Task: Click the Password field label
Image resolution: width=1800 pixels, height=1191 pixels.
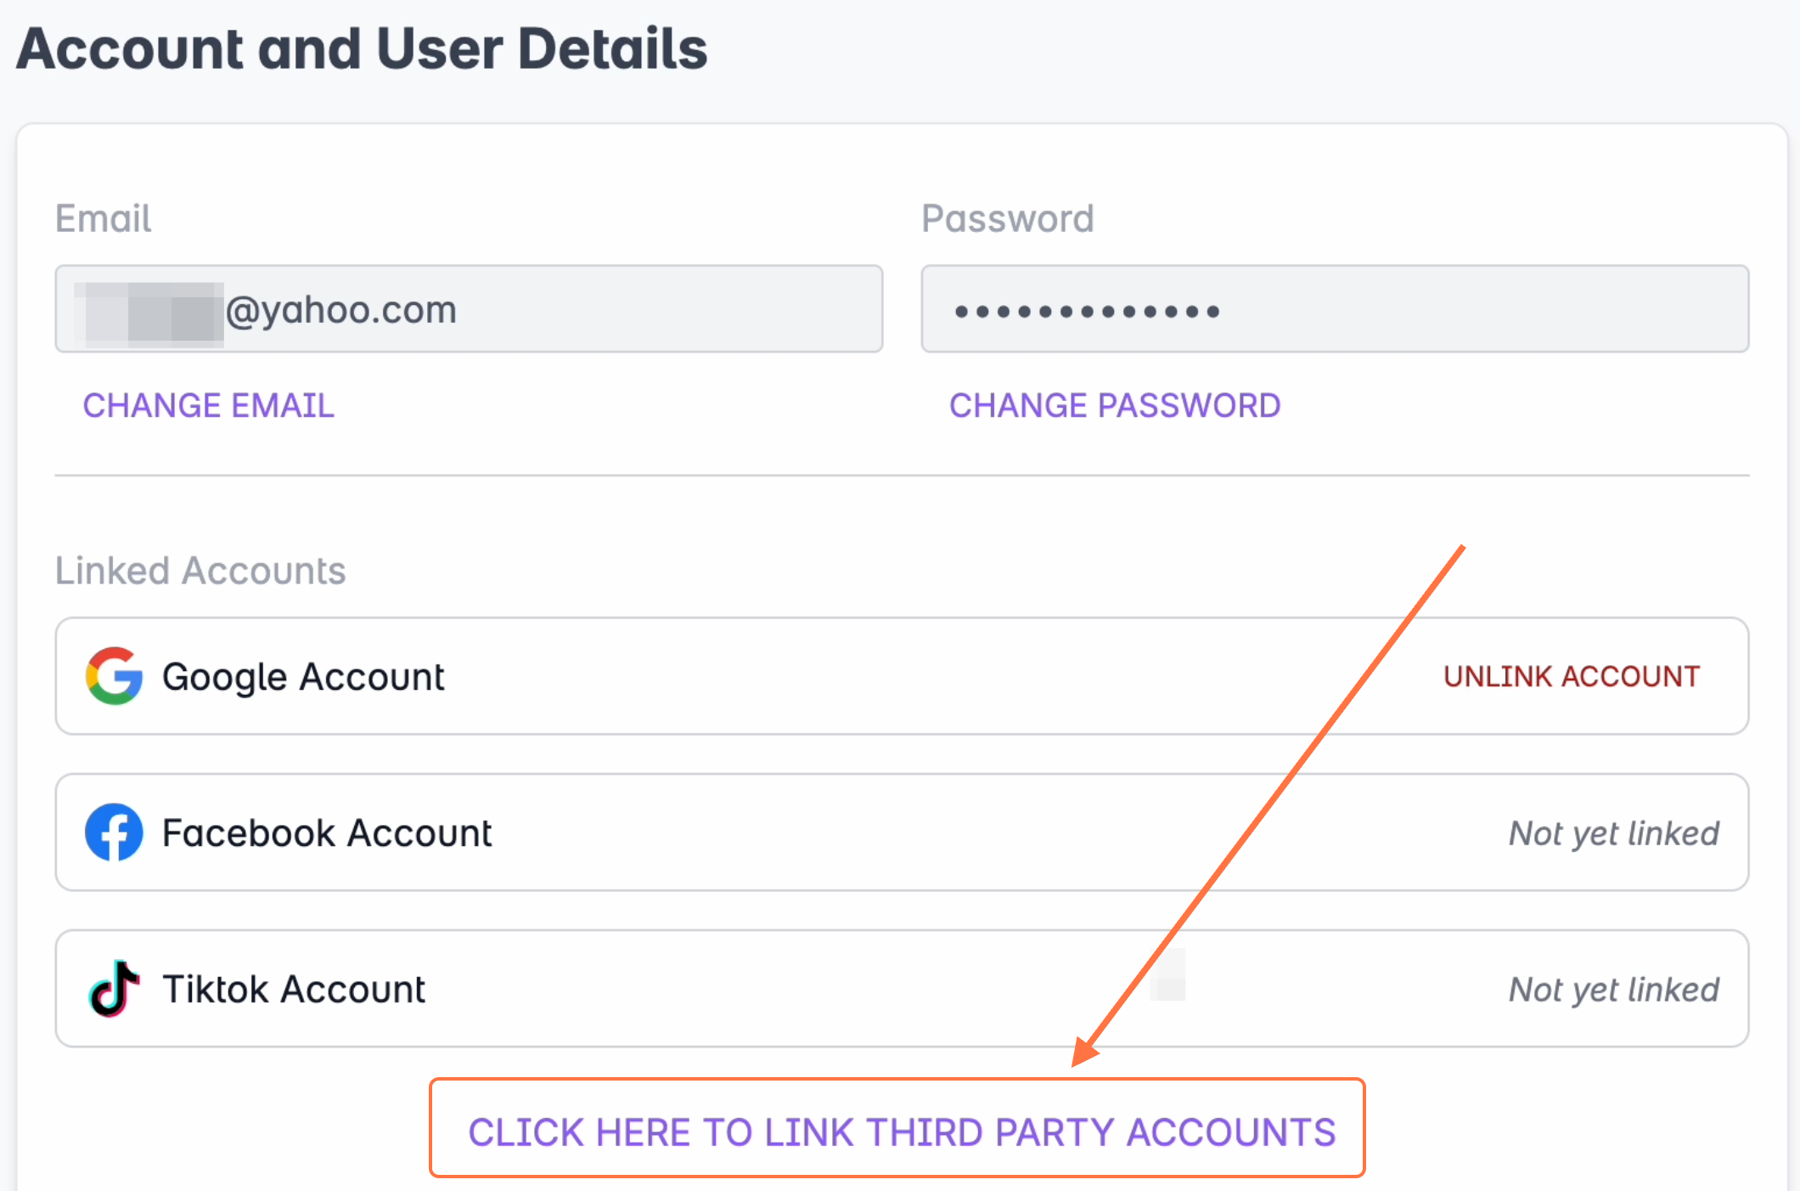Action: tap(1008, 219)
